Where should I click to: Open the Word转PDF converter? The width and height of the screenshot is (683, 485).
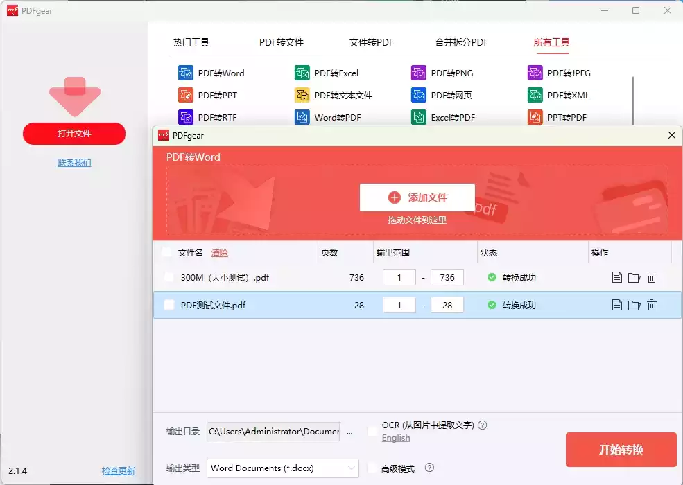(302, 117)
